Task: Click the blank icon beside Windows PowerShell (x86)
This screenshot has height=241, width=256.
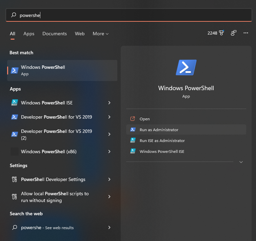Action: [15, 152]
